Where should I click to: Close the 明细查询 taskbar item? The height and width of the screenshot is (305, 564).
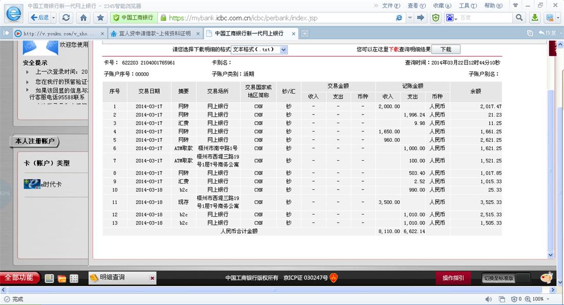pos(152,278)
